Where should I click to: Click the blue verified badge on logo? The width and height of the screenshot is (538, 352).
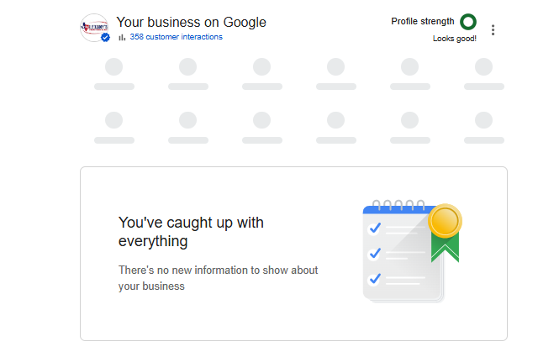point(105,37)
